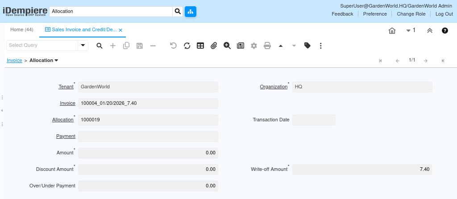The image size is (457, 199).
Task: Select the Sales Invoice and Credit tab
Action: 80,29
